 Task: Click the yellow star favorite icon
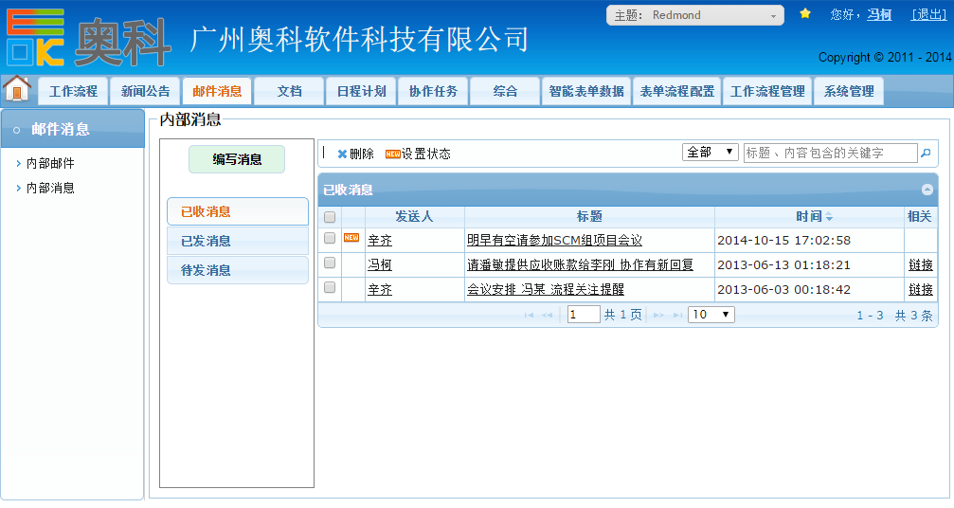coord(805,14)
